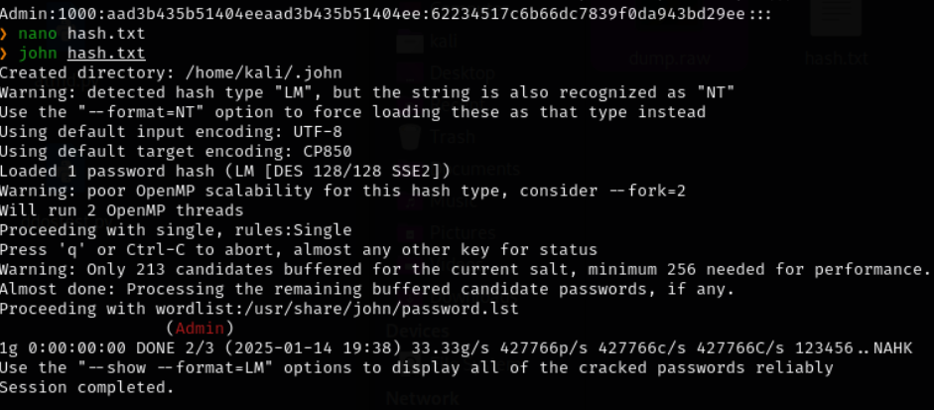934x410 pixels.
Task: Click the red Admin username in output
Action: [x=200, y=328]
